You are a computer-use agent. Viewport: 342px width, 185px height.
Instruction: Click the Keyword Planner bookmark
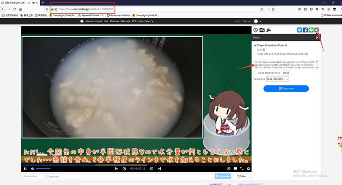(x=91, y=15)
